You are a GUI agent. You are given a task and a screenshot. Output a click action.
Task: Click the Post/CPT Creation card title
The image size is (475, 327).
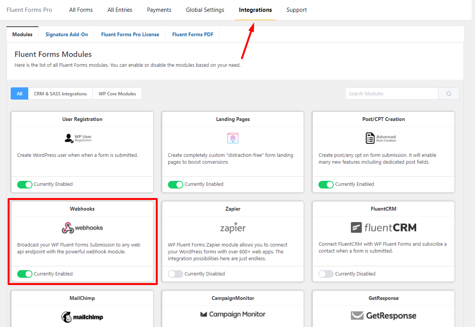tap(384, 119)
